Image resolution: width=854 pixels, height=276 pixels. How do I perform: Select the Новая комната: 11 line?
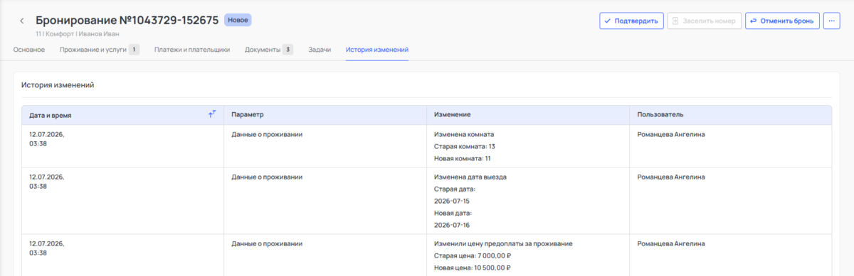click(463, 158)
